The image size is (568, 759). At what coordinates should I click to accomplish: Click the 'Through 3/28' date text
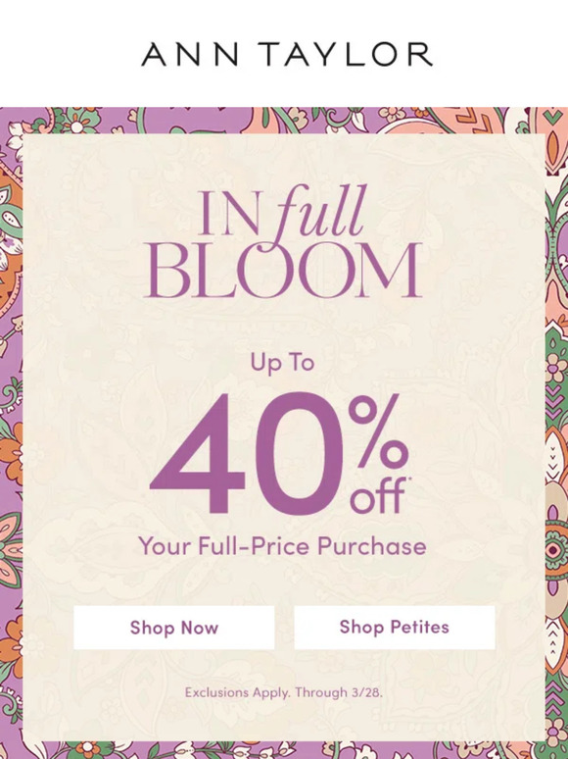339,692
